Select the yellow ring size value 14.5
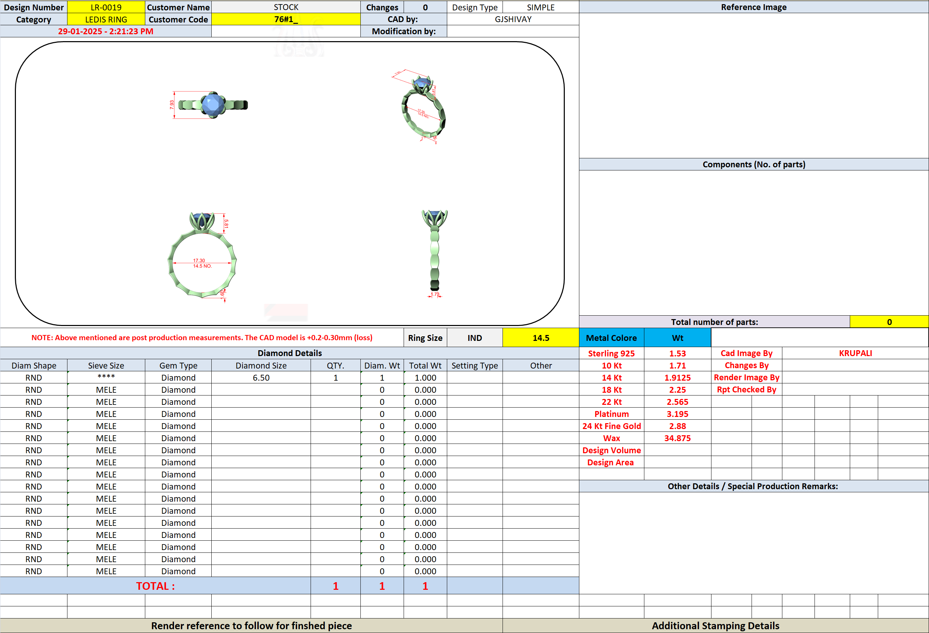This screenshot has height=633, width=929. click(541, 338)
